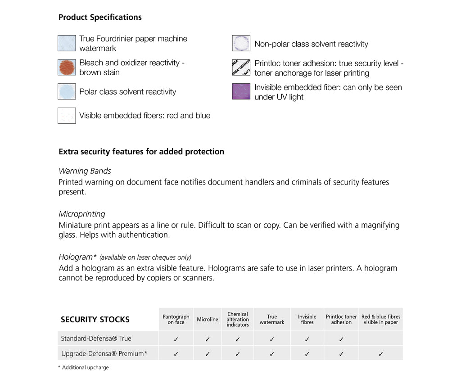This screenshot has width=461, height=384.
Task: Click the Microline column header
Action: [207, 320]
